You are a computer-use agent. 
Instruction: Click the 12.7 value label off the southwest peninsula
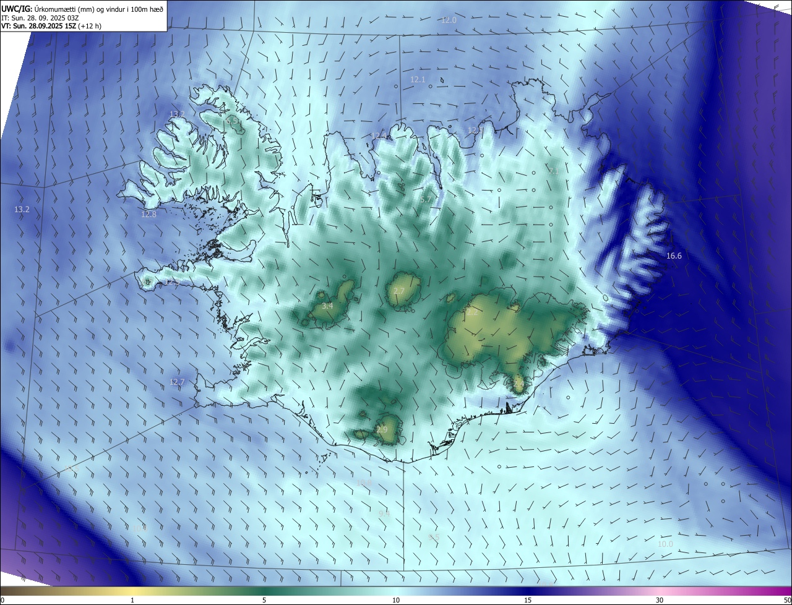tap(177, 382)
